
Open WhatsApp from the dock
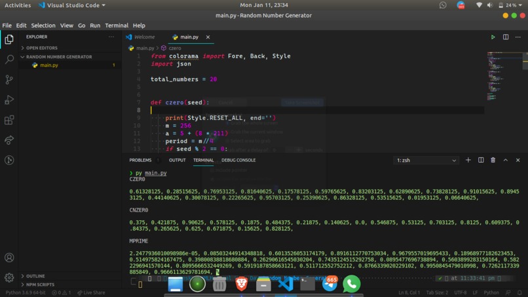pos(351,284)
